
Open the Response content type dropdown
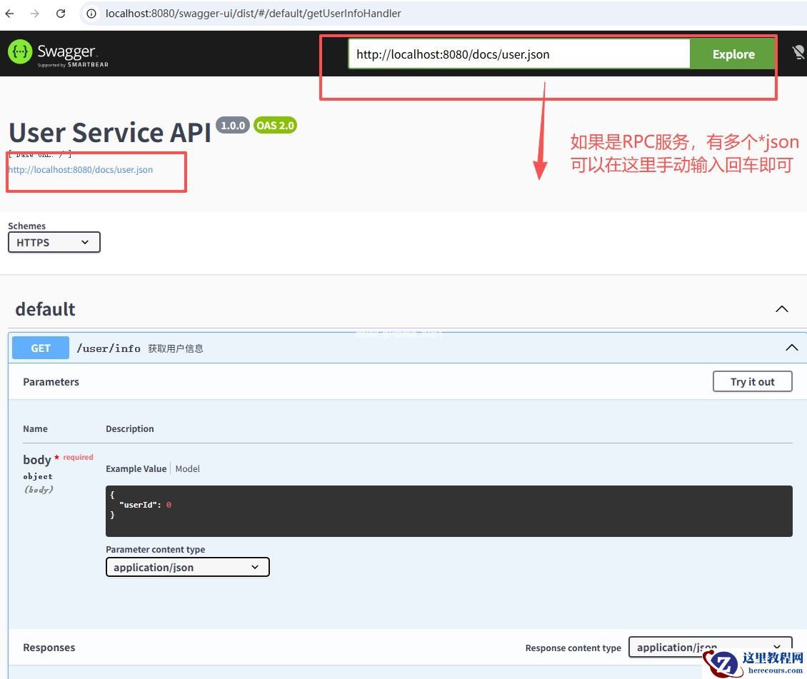pyautogui.click(x=709, y=647)
